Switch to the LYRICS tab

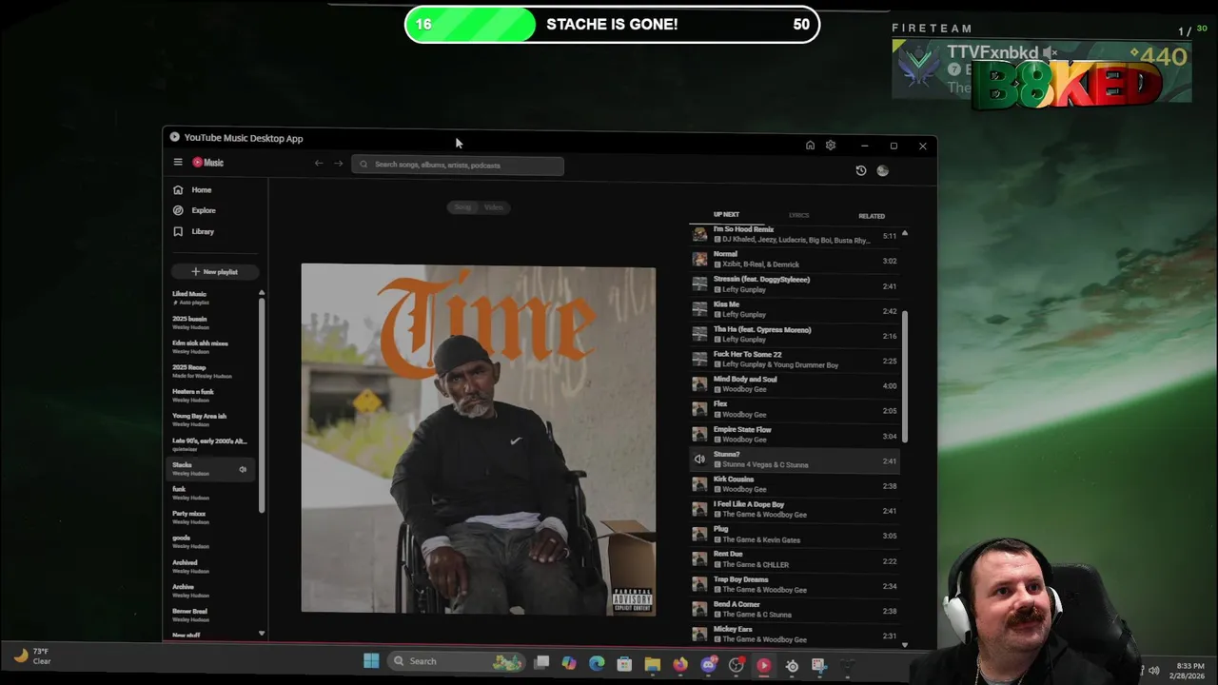coord(798,216)
